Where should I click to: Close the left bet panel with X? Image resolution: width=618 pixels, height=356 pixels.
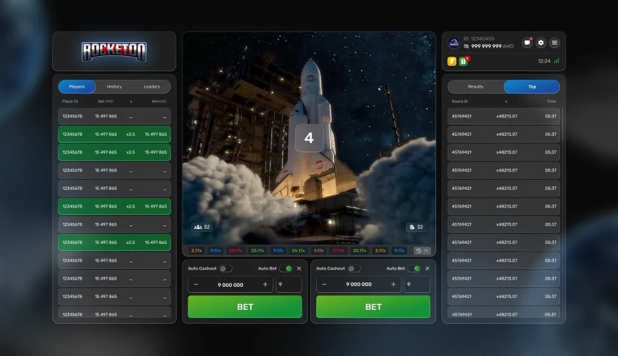pos(299,268)
